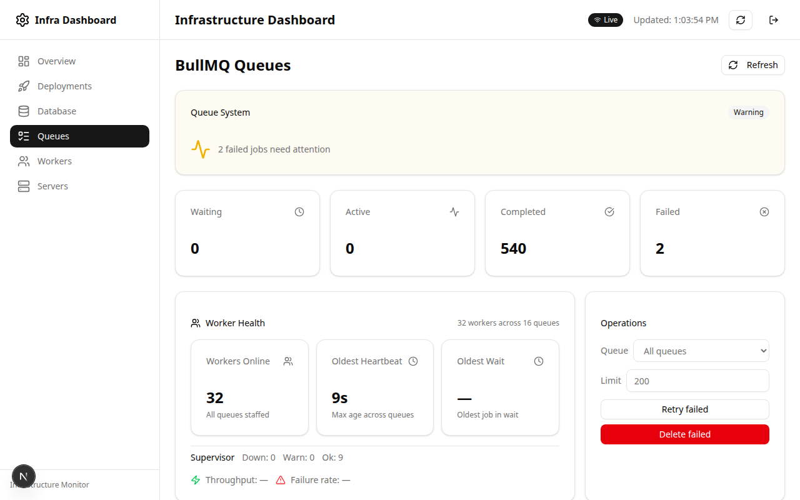The height and width of the screenshot is (500, 800).
Task: Click the Oldest Heartbeat value 9s
Action: (340, 398)
